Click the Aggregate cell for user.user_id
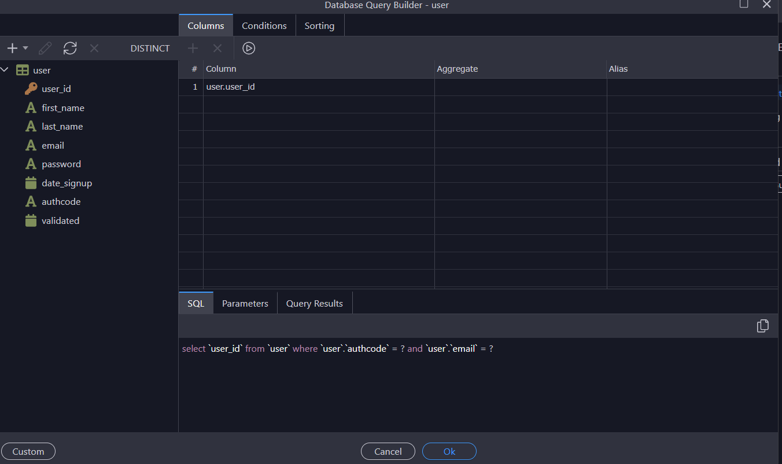 coord(520,87)
